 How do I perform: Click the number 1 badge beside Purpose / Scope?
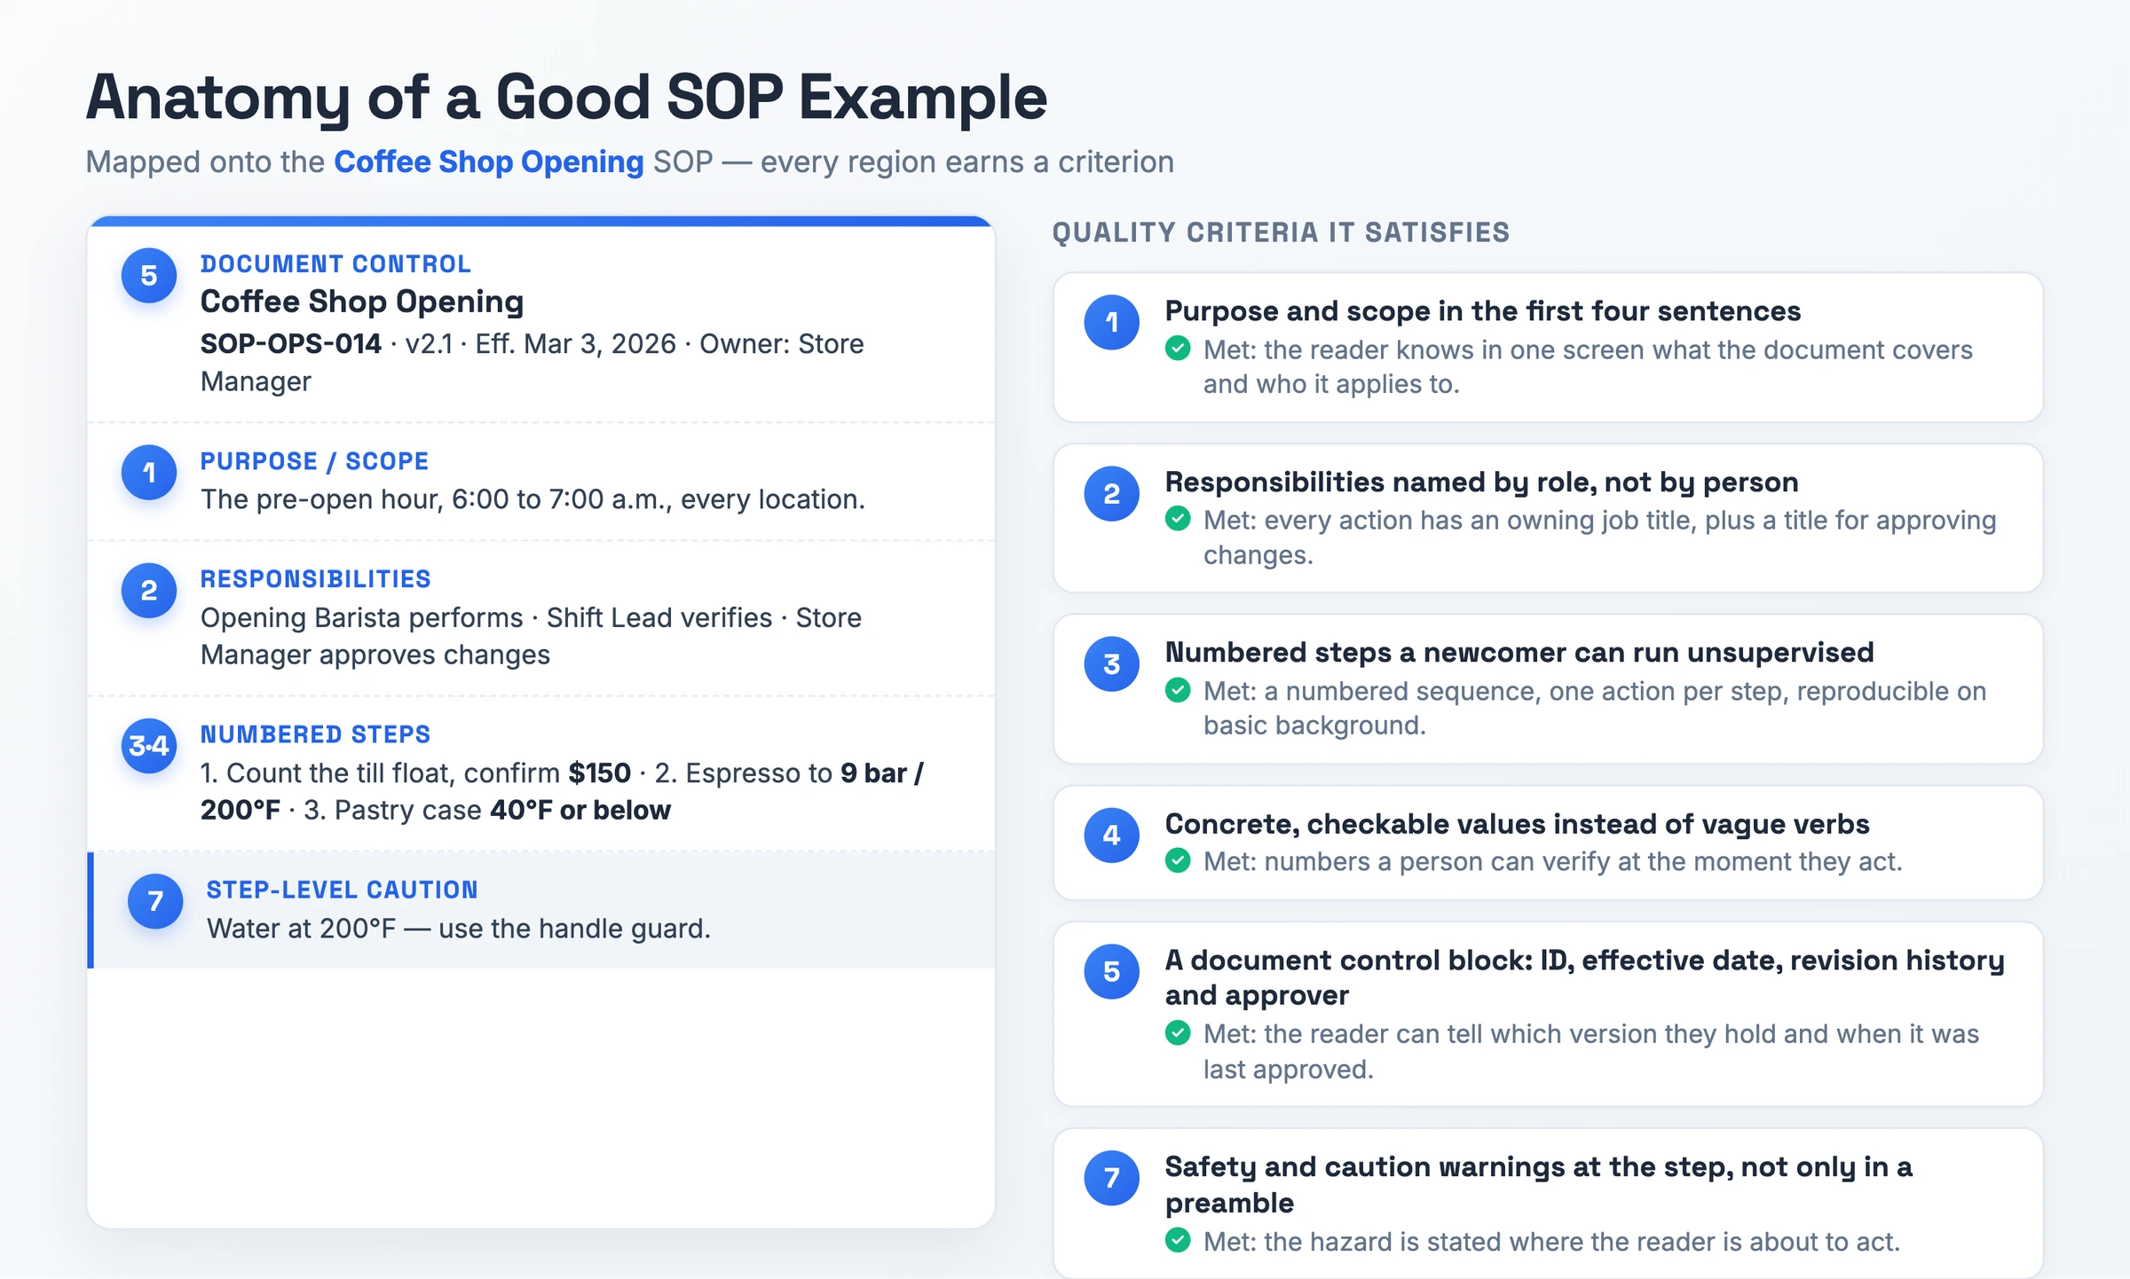click(149, 472)
